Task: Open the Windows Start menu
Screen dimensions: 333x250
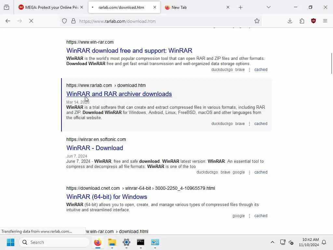Action: pyautogui.click(x=11, y=242)
